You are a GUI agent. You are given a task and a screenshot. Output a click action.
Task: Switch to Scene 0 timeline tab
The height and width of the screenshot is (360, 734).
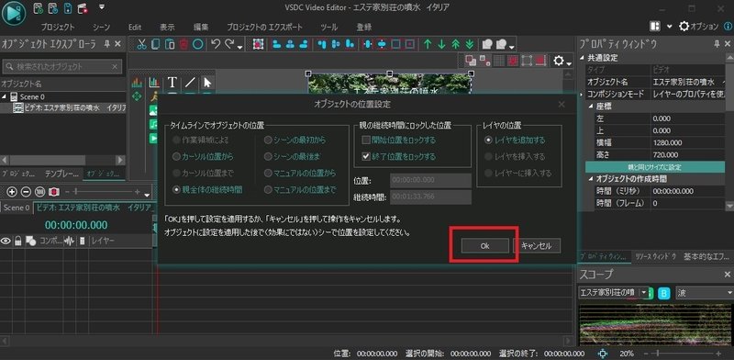pyautogui.click(x=17, y=208)
